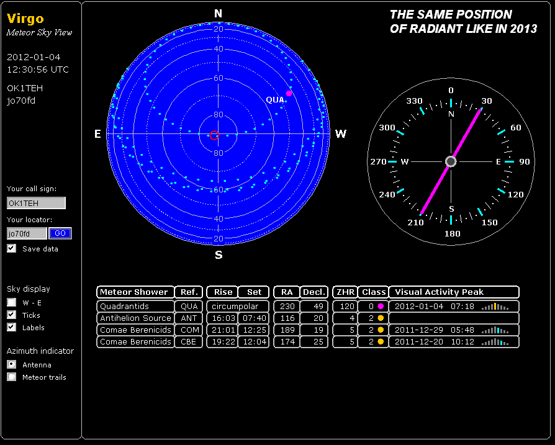The width and height of the screenshot is (555, 445).
Task: Click the magenta Quadrantids radiant dot on sky map
Action: tap(289, 93)
